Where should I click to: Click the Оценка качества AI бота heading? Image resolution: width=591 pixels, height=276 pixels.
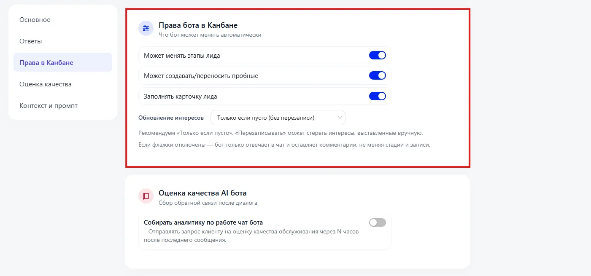pyautogui.click(x=202, y=193)
